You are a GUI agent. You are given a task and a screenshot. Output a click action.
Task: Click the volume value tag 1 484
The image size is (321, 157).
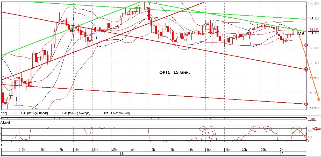coord(312,119)
